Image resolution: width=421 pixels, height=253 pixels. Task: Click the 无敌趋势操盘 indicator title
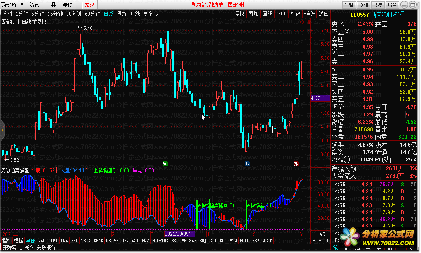click(x=15, y=170)
